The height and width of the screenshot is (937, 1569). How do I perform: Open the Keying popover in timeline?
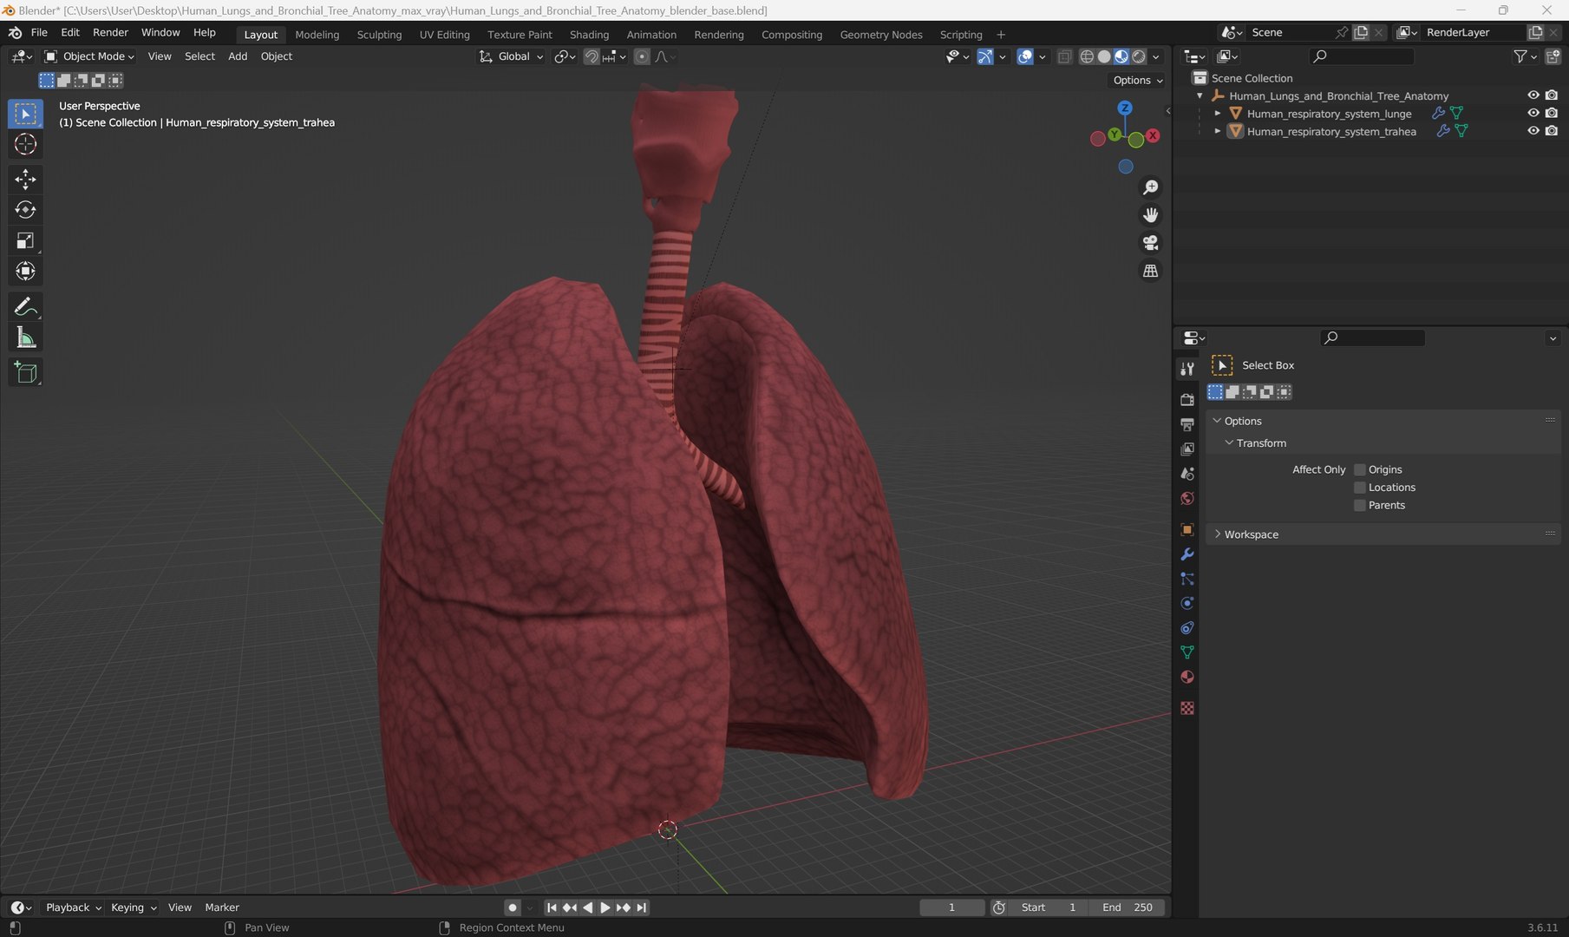coord(133,908)
